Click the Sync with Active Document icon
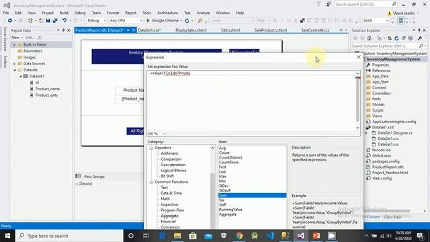 point(390,38)
